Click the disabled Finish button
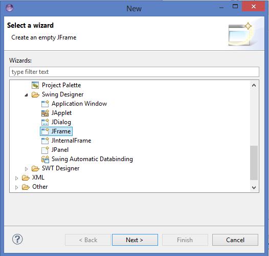Viewport: 269px width, 256px height. click(x=185, y=240)
